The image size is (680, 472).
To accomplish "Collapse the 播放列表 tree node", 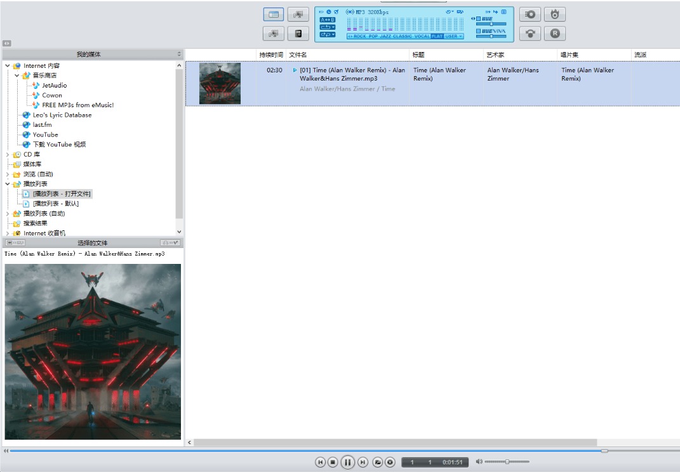I will [8, 184].
